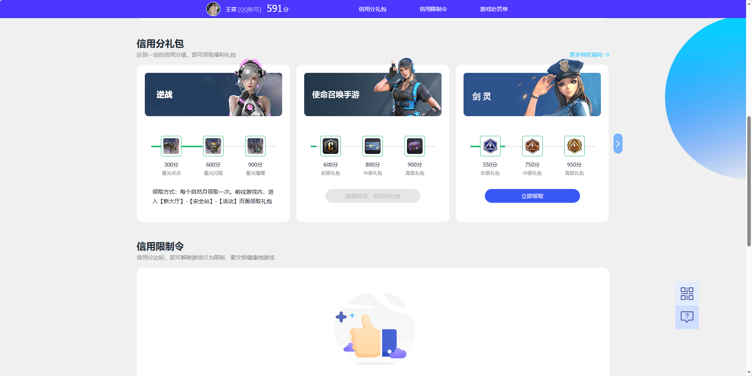The width and height of the screenshot is (752, 376).
Task: Select the 剑灵 550分 初级礼包 badge icon
Action: point(490,146)
